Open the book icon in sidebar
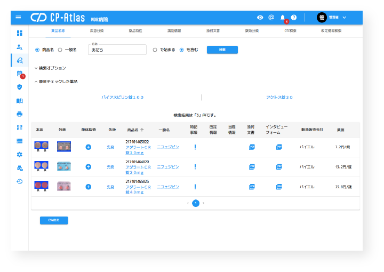This screenshot has width=384, height=272. tap(20, 101)
